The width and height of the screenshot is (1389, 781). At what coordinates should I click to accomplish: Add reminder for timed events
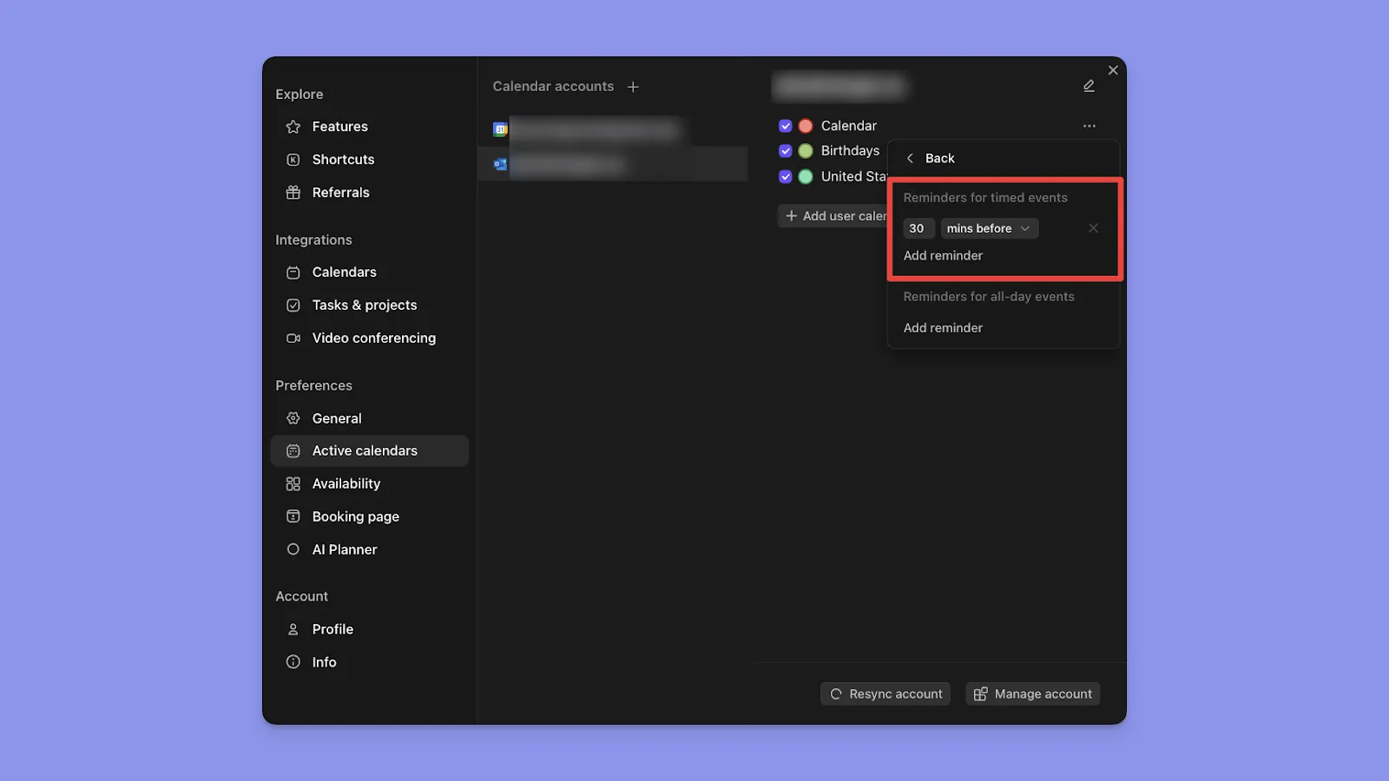point(943,256)
